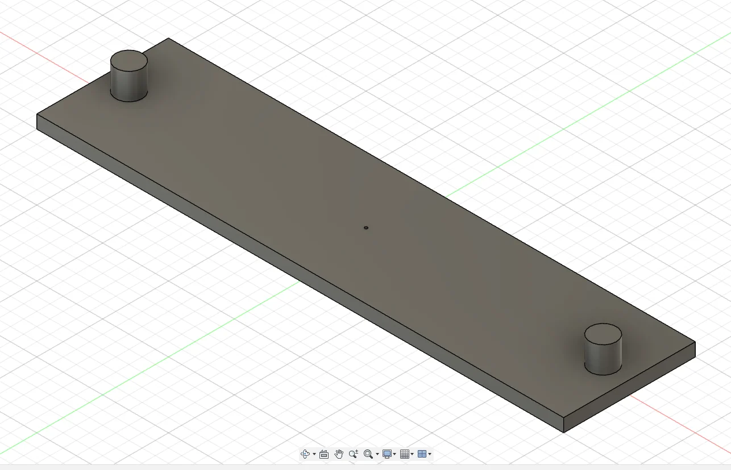Open the Grid and Snaps dropdown arrow
Viewport: 731px width, 470px height.
pos(413,454)
